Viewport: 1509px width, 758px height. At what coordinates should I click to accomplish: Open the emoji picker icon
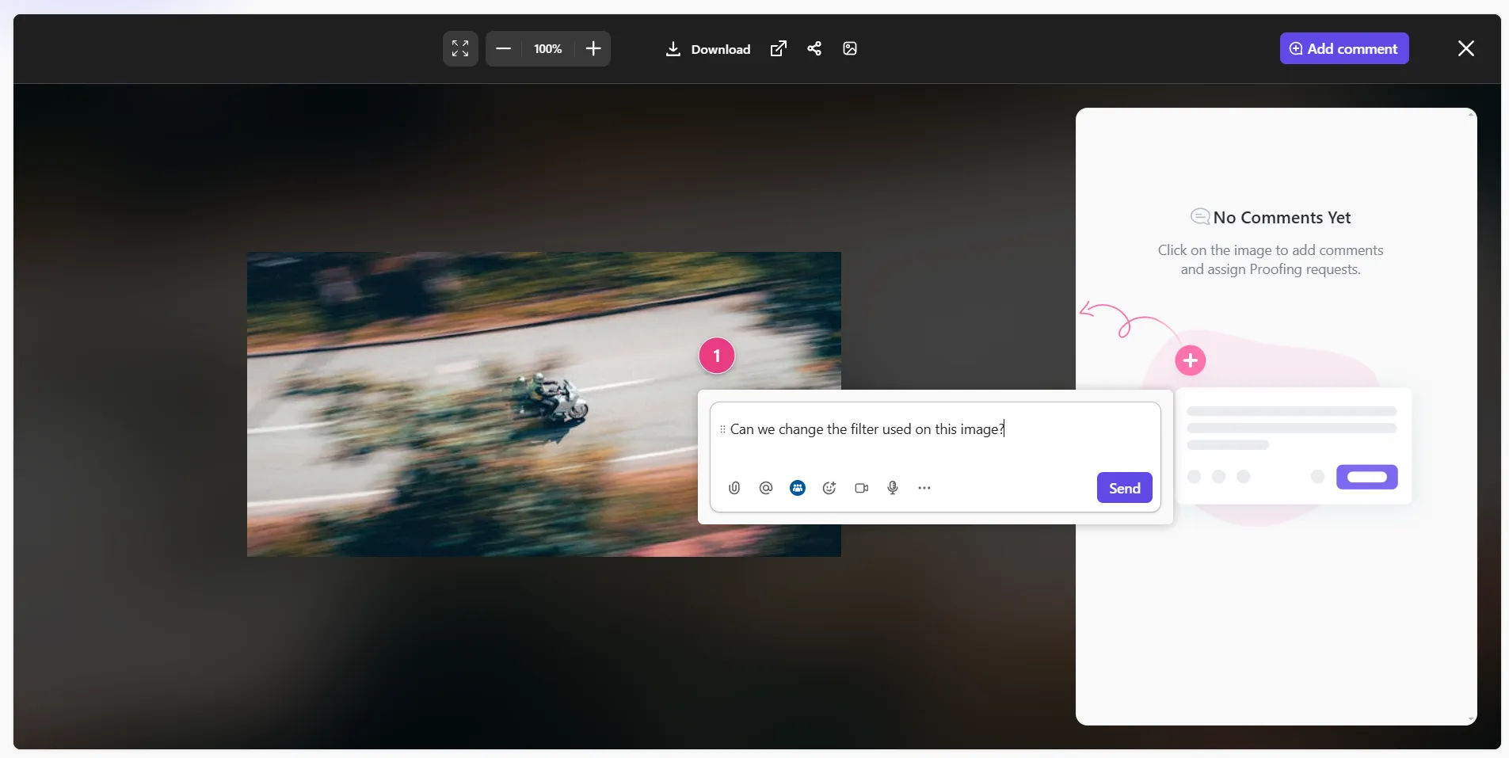(829, 488)
